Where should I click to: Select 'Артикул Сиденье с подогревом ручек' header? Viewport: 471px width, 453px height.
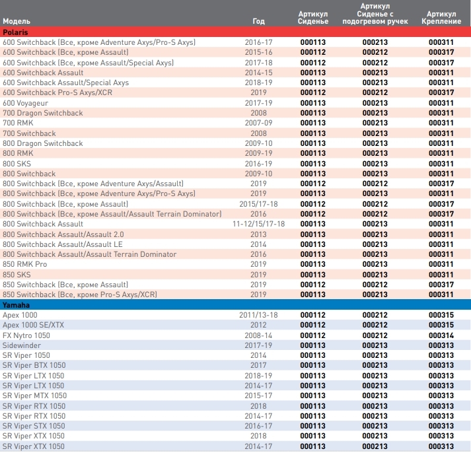click(x=375, y=14)
